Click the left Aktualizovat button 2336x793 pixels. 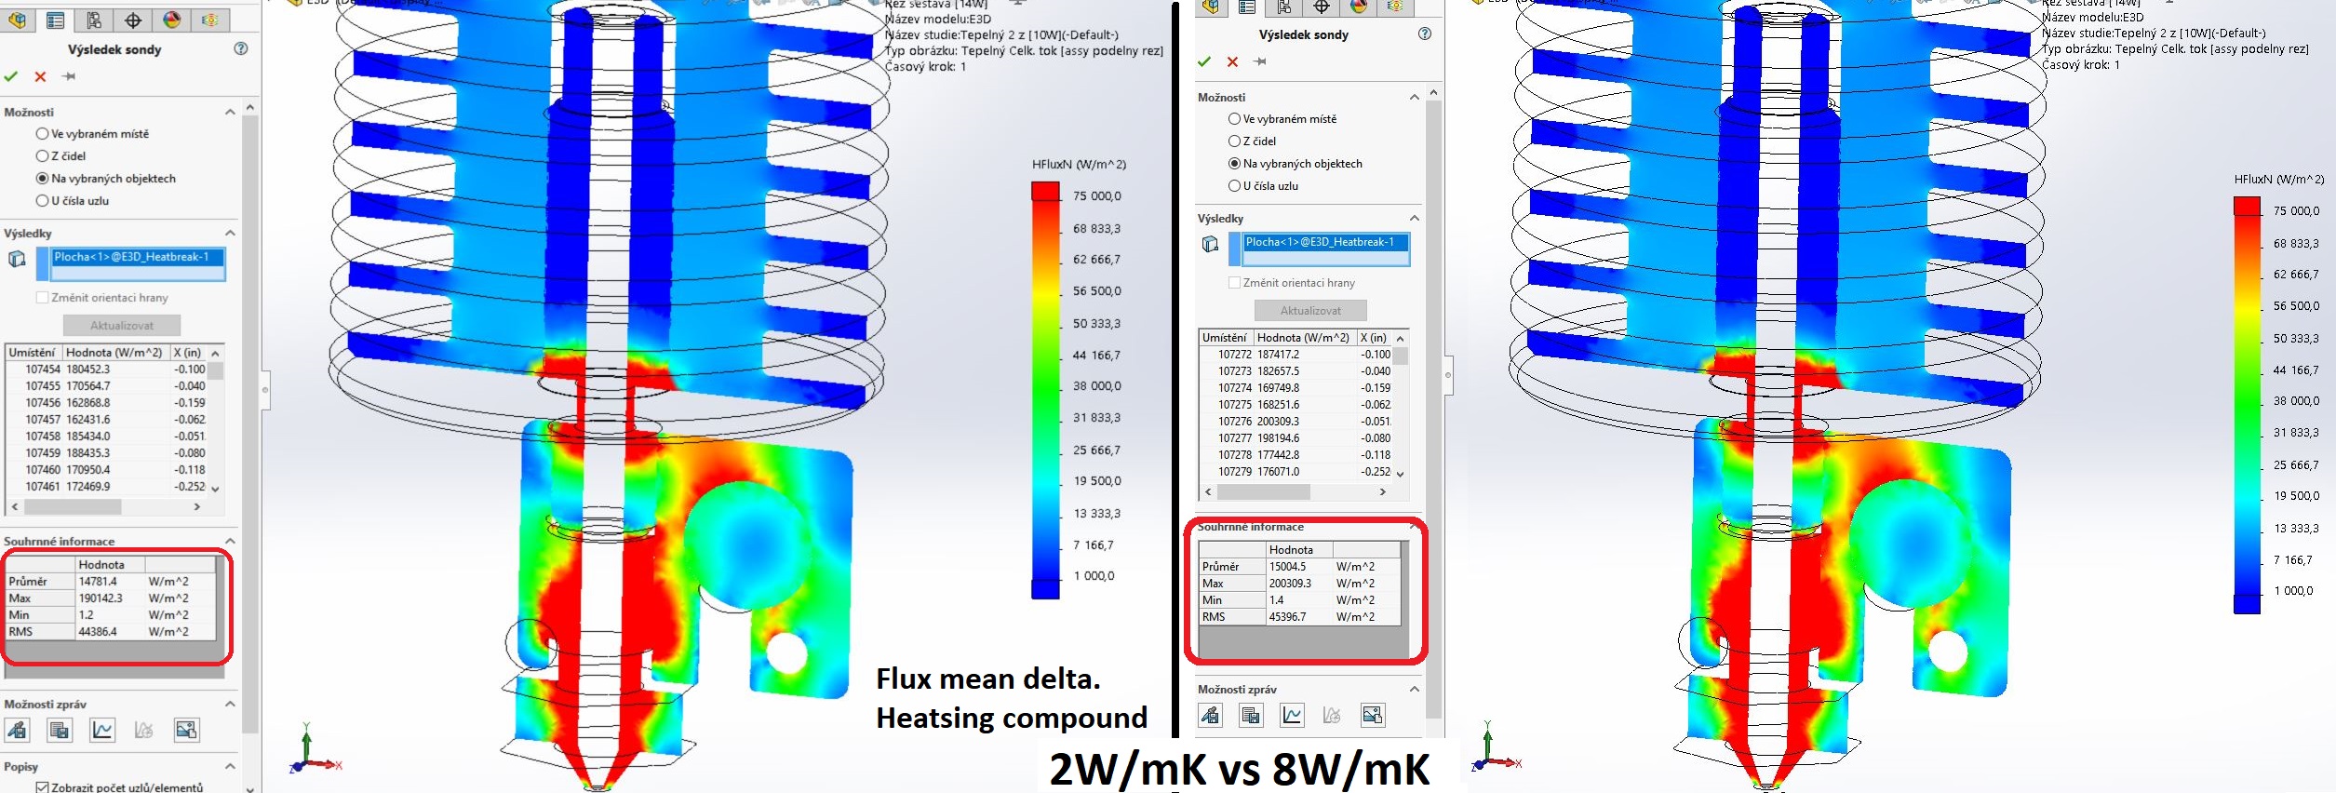tap(121, 326)
